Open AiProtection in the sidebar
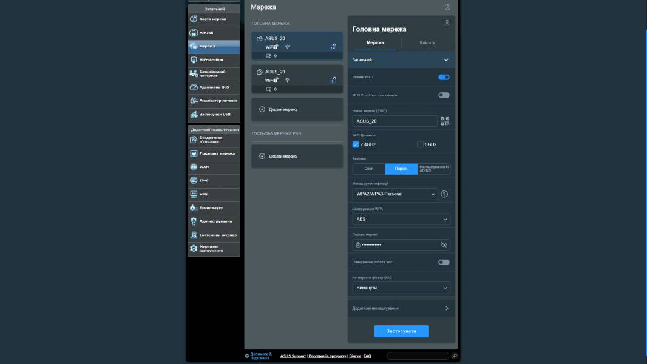 tap(214, 60)
